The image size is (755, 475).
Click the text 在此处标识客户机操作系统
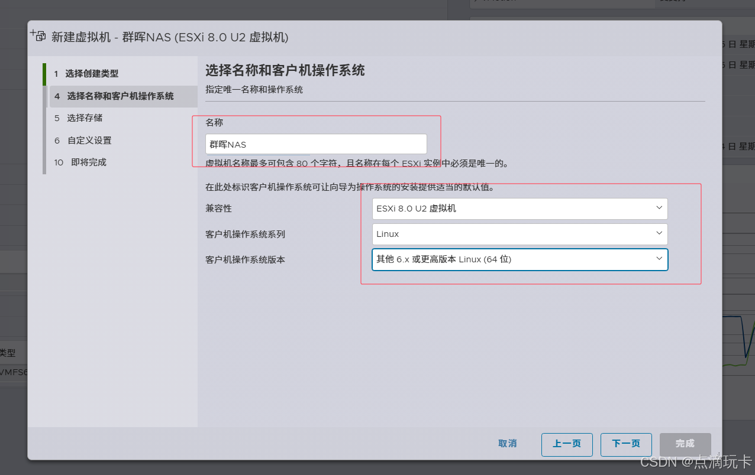coord(350,188)
